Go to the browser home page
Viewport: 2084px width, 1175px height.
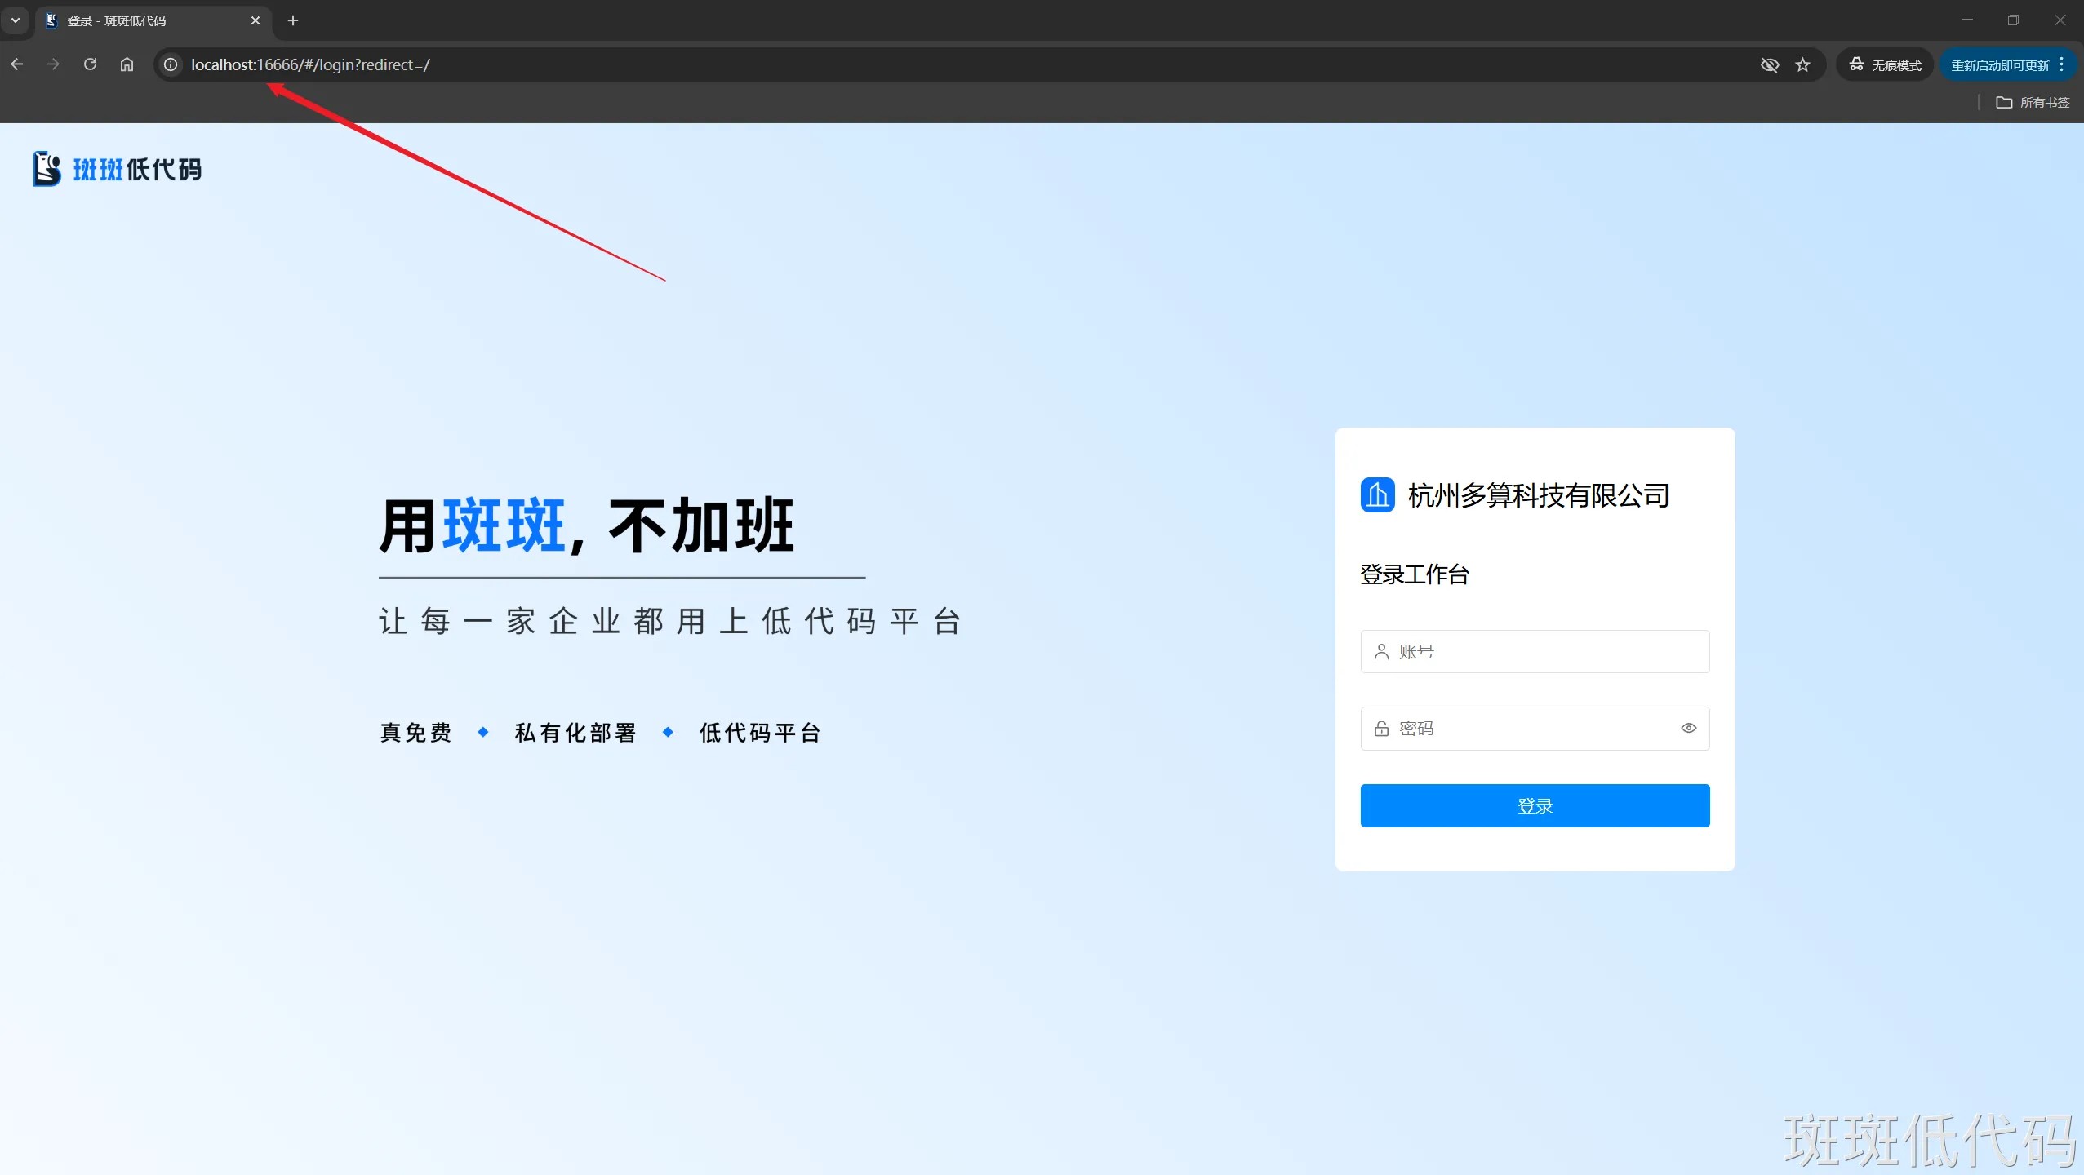[127, 64]
